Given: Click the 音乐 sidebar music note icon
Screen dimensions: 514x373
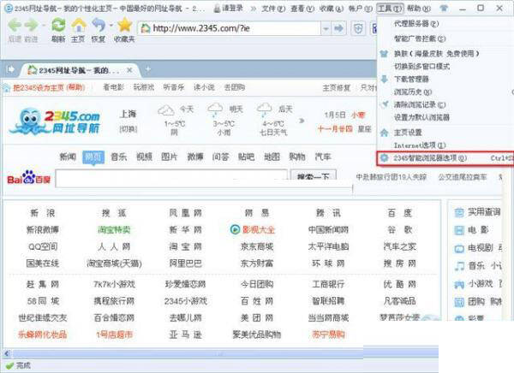Looking at the screenshot, I should pyautogui.click(x=459, y=266).
